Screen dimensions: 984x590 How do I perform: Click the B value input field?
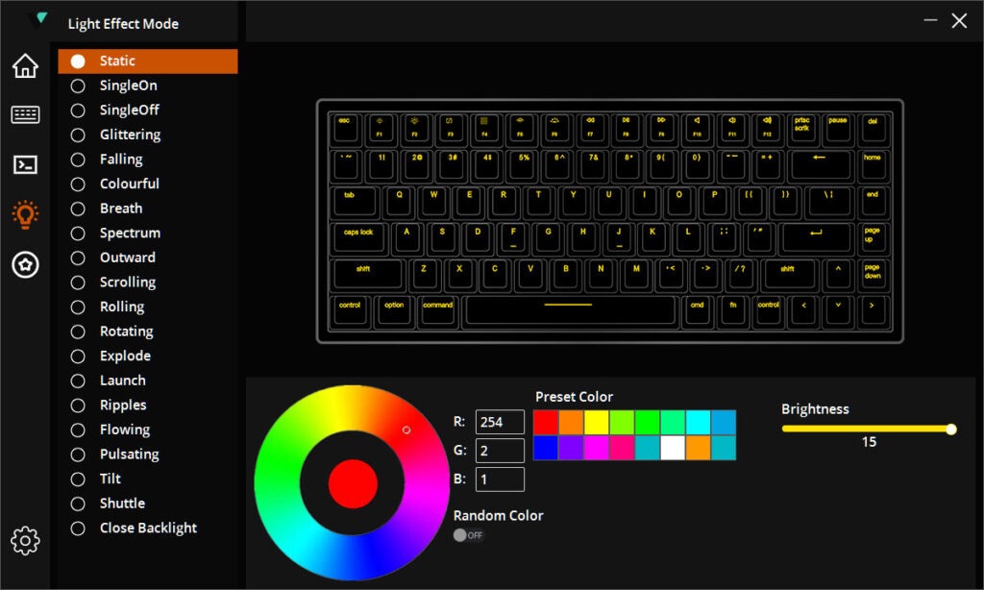(x=500, y=479)
